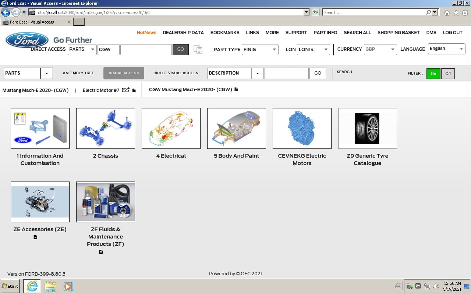Click the note icon after CGW Mustang Mach-E title

coord(236,89)
